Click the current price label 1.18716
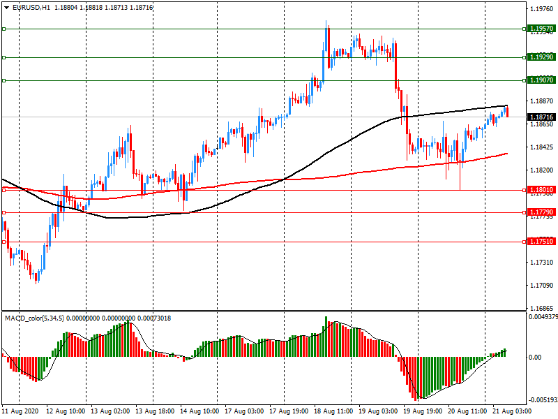This screenshot has width=558, height=419. click(541, 117)
